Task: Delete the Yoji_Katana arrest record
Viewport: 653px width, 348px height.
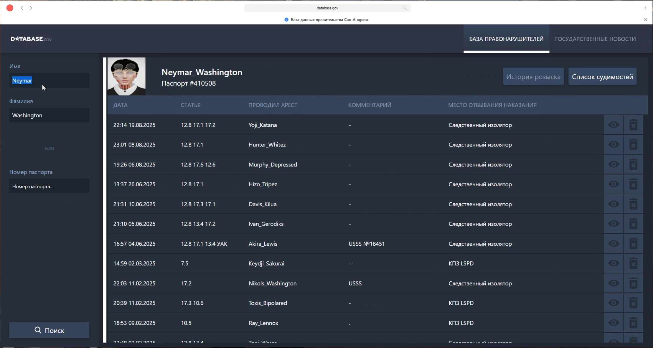Action: (633, 125)
